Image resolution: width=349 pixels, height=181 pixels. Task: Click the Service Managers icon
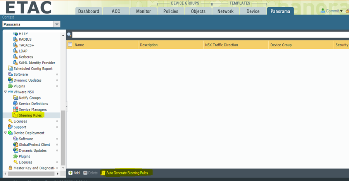(x=16, y=109)
